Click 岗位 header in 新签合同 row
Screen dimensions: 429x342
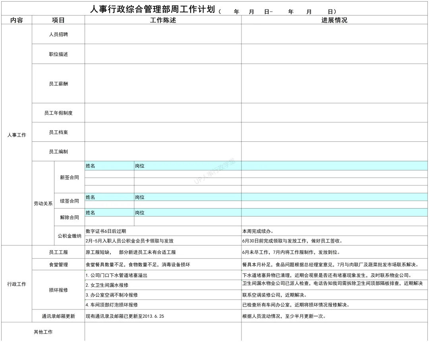pos(187,166)
